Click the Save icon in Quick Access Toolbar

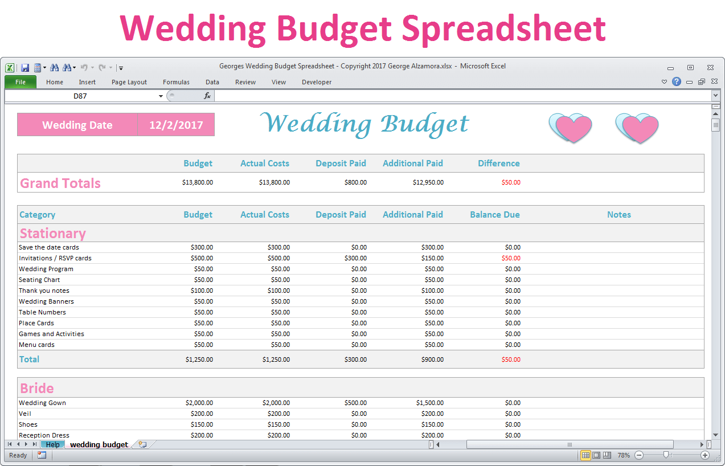(x=25, y=67)
